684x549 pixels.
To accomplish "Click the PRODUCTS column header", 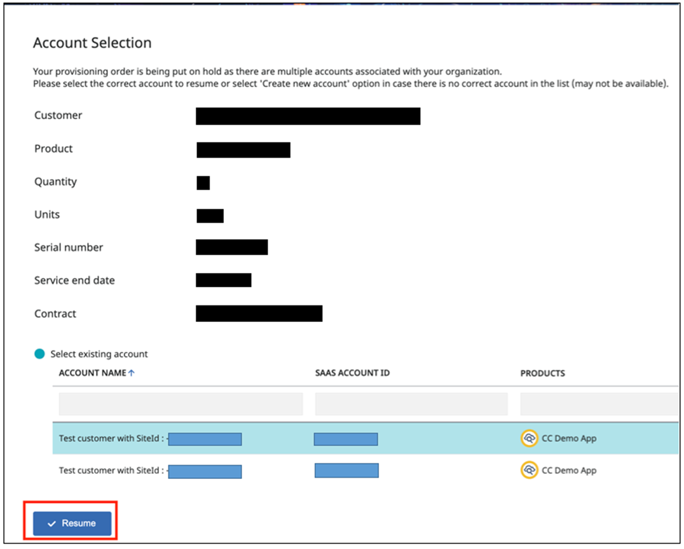I will tap(542, 373).
